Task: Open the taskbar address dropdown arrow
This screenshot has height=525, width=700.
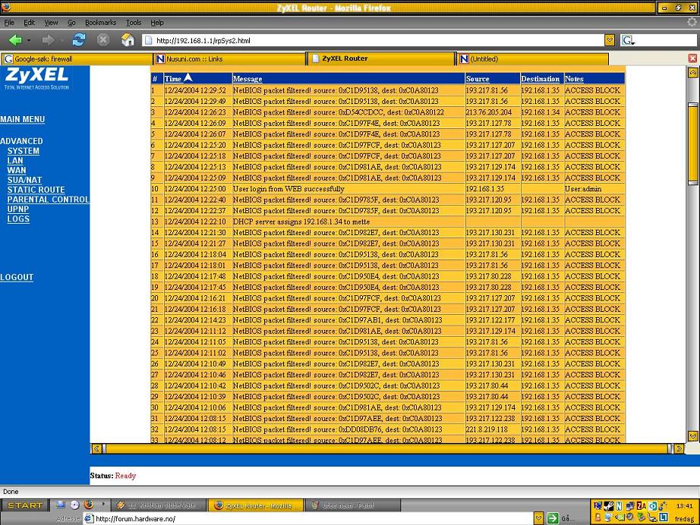Action: (x=539, y=518)
